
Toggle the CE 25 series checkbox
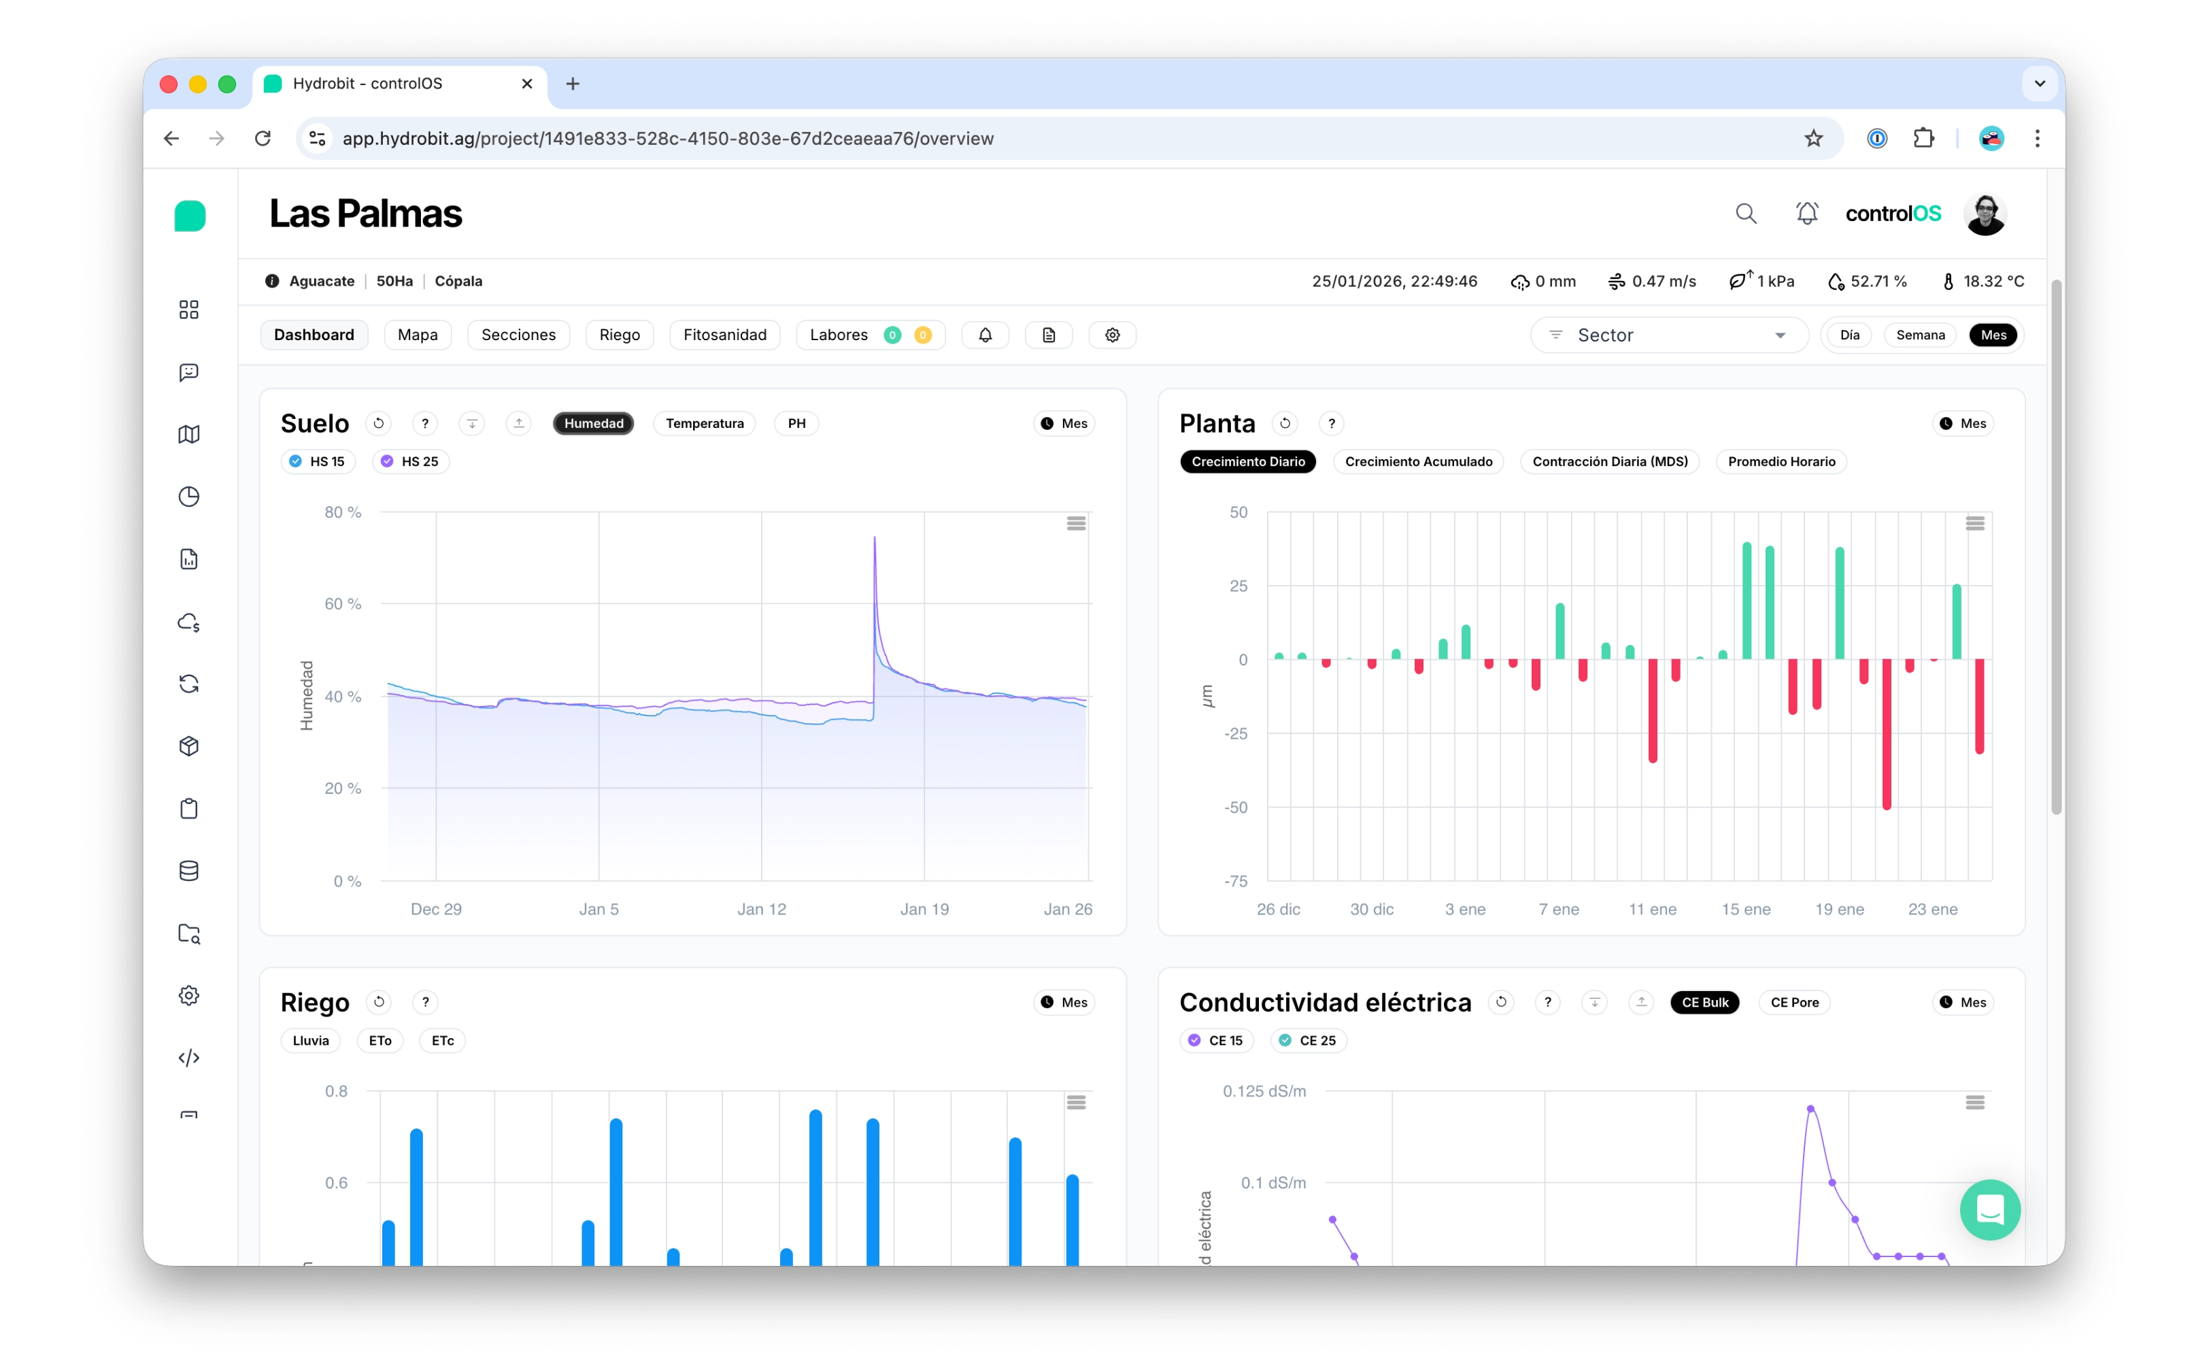[x=1285, y=1040]
